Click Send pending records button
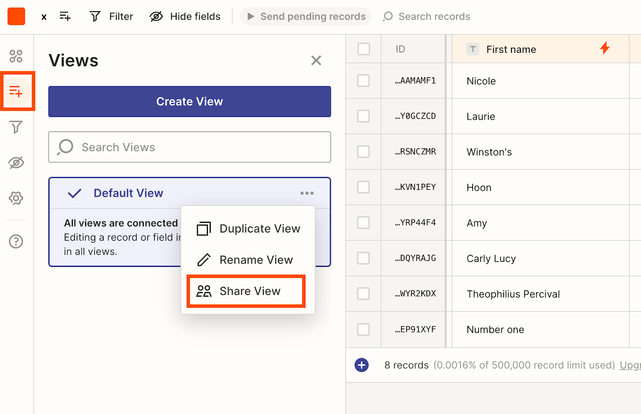This screenshot has height=414, width=641. [306, 17]
